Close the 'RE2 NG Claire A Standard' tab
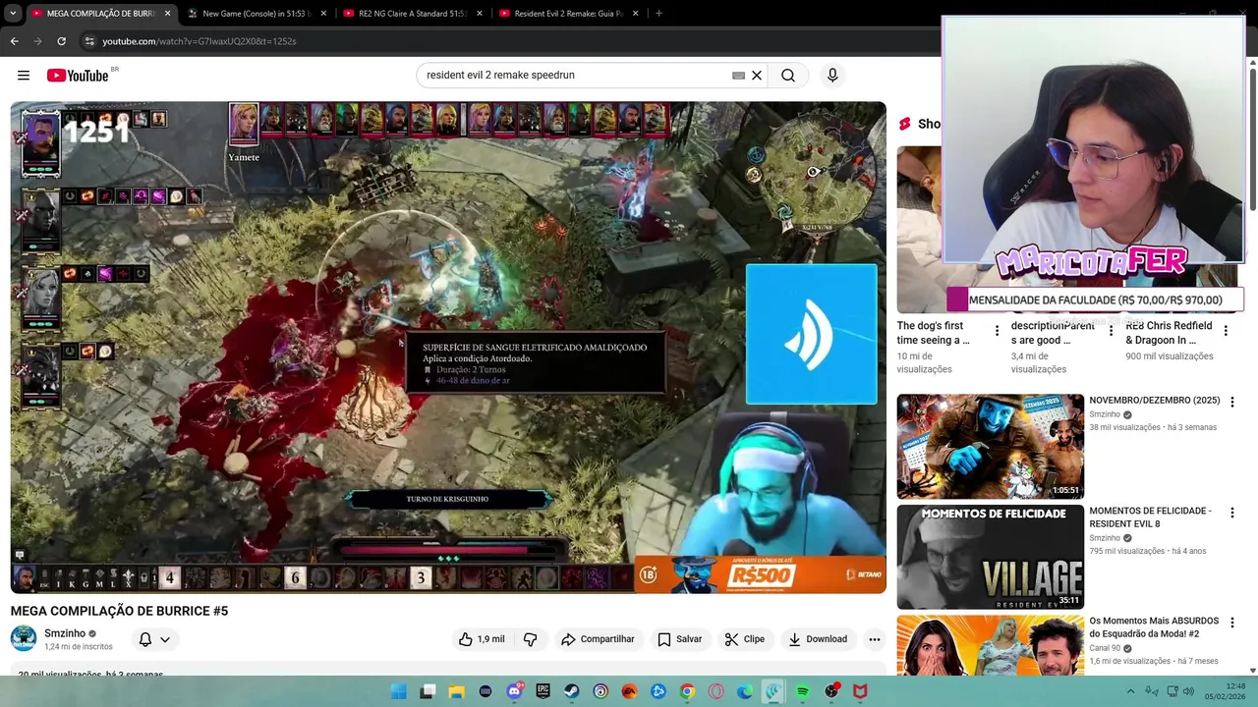 480,14
